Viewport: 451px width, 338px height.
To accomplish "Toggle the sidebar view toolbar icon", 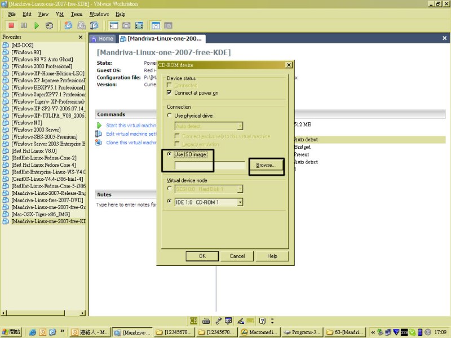I will coord(114,25).
